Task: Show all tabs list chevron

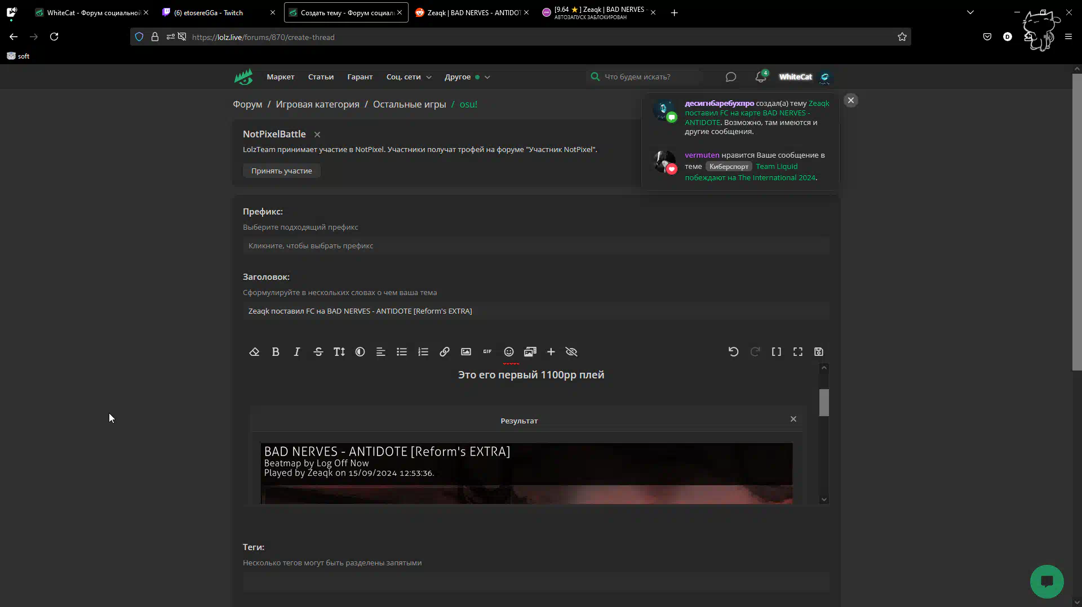Action: [x=970, y=12]
